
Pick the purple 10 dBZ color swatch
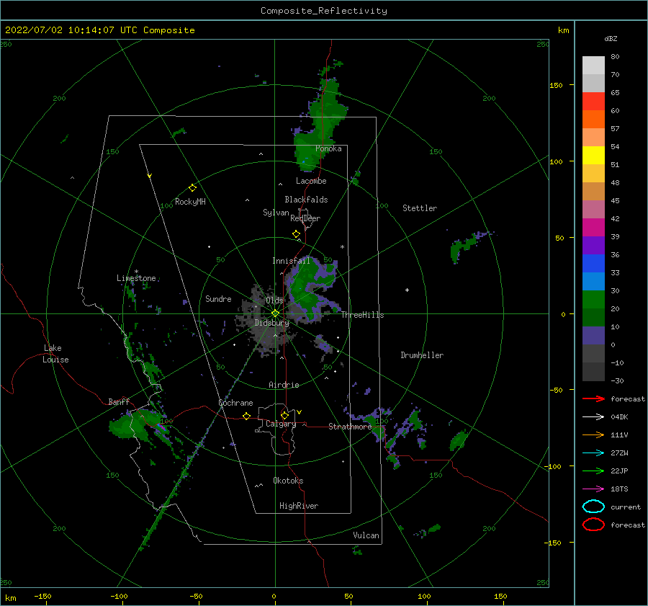point(593,336)
